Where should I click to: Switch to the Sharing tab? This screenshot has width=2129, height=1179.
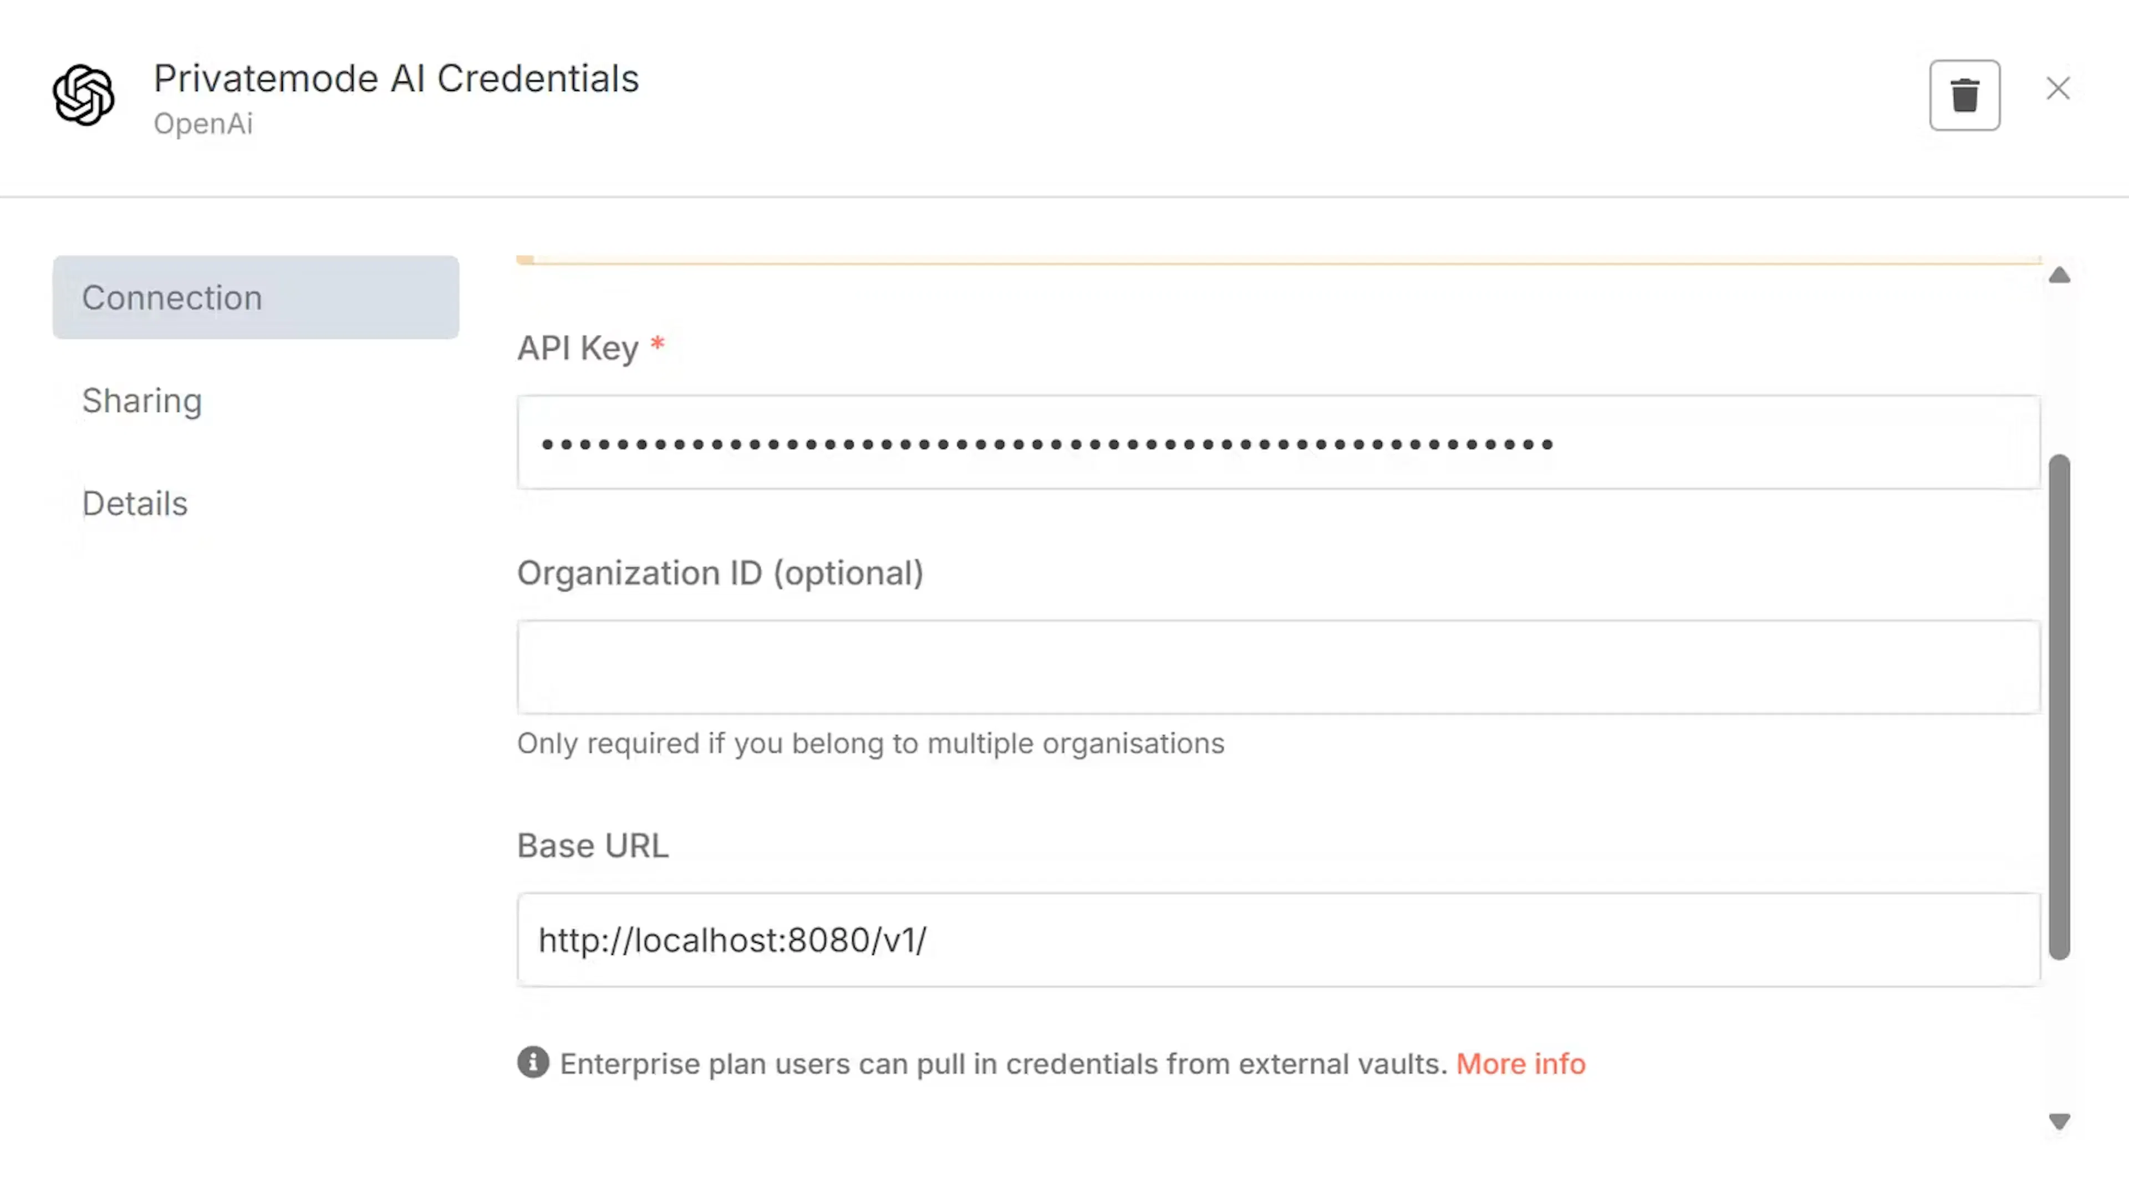pos(142,401)
